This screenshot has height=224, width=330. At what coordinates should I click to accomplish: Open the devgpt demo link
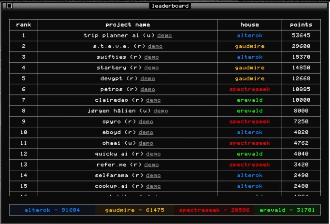(x=148, y=78)
